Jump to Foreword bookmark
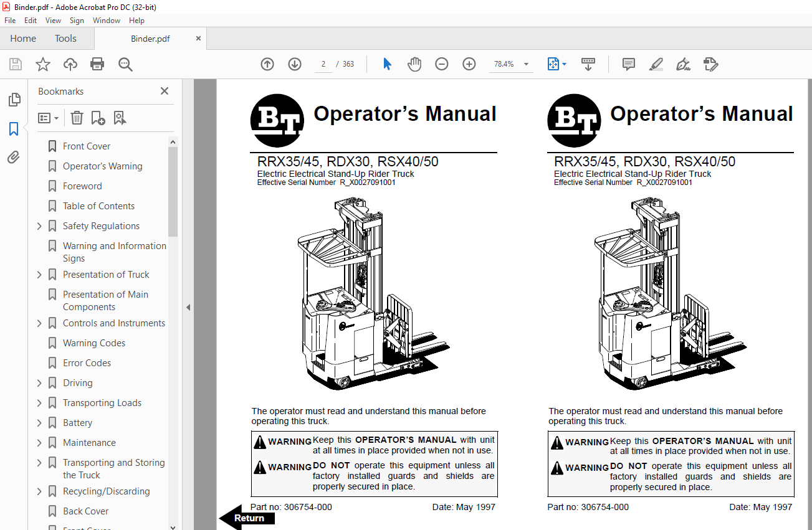 click(x=82, y=186)
